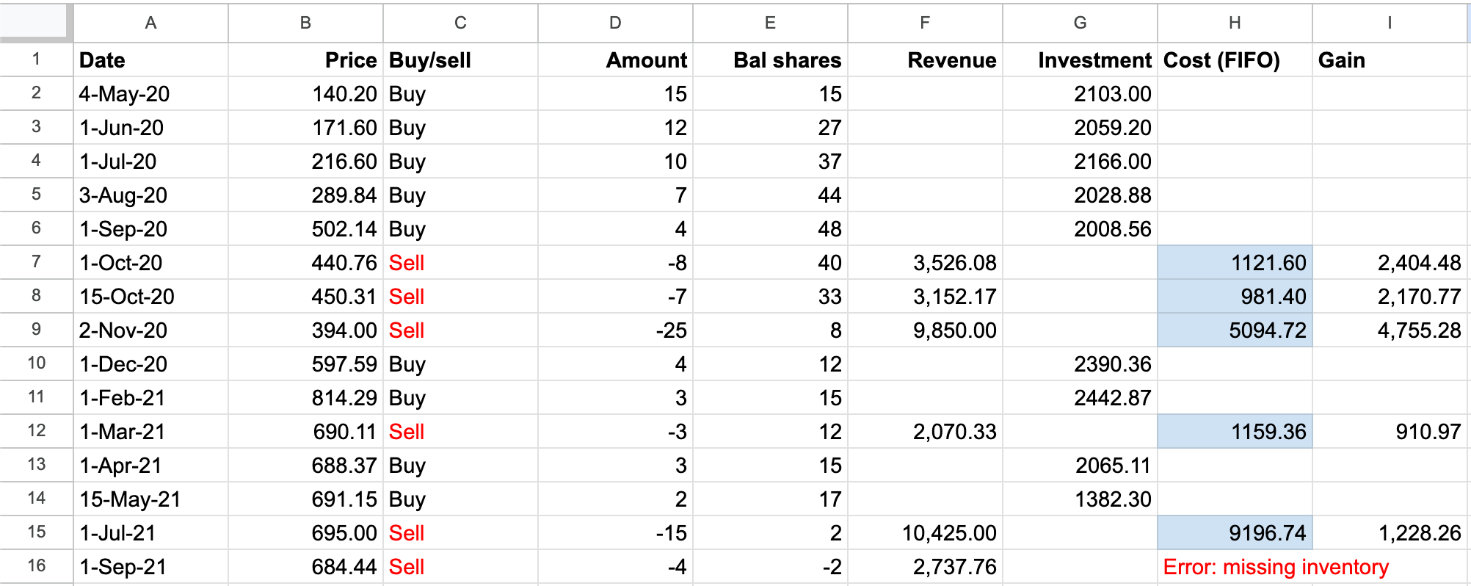This screenshot has height=586, width=1471.
Task: Select row 12 header
Action: (36, 431)
